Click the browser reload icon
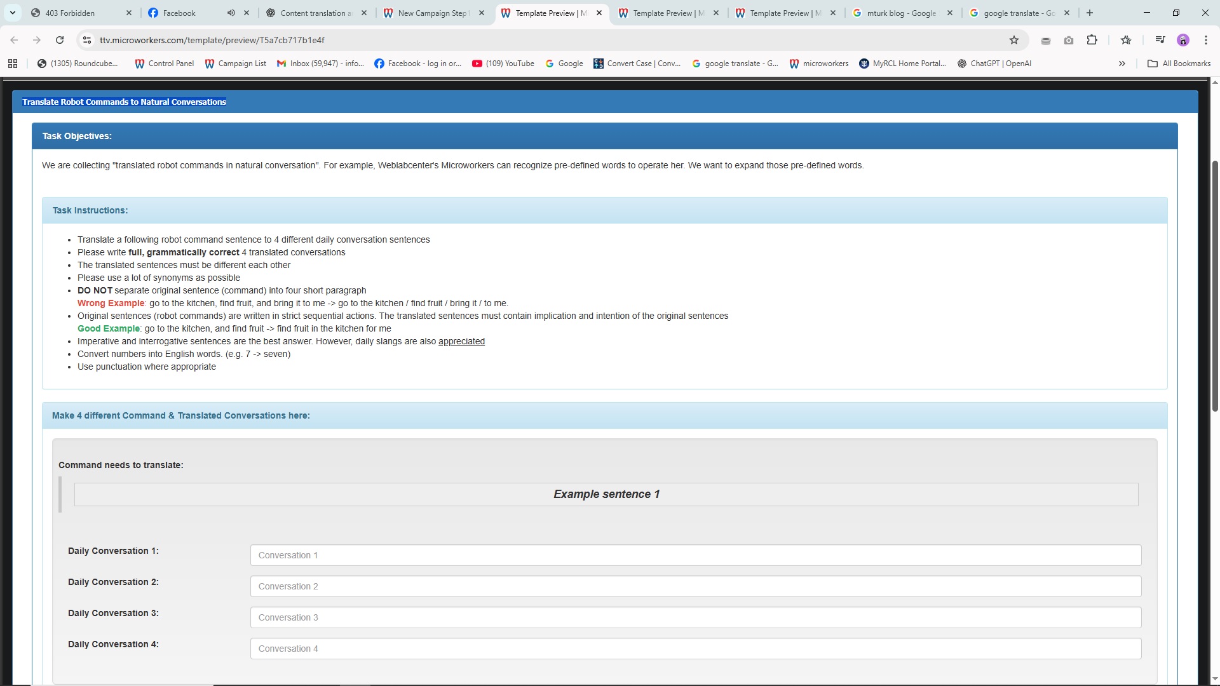The image size is (1220, 686). coord(60,40)
